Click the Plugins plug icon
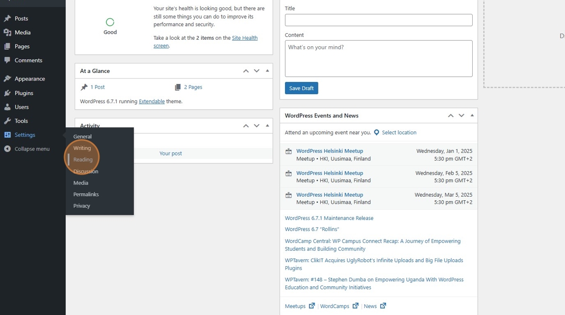 (x=7, y=93)
